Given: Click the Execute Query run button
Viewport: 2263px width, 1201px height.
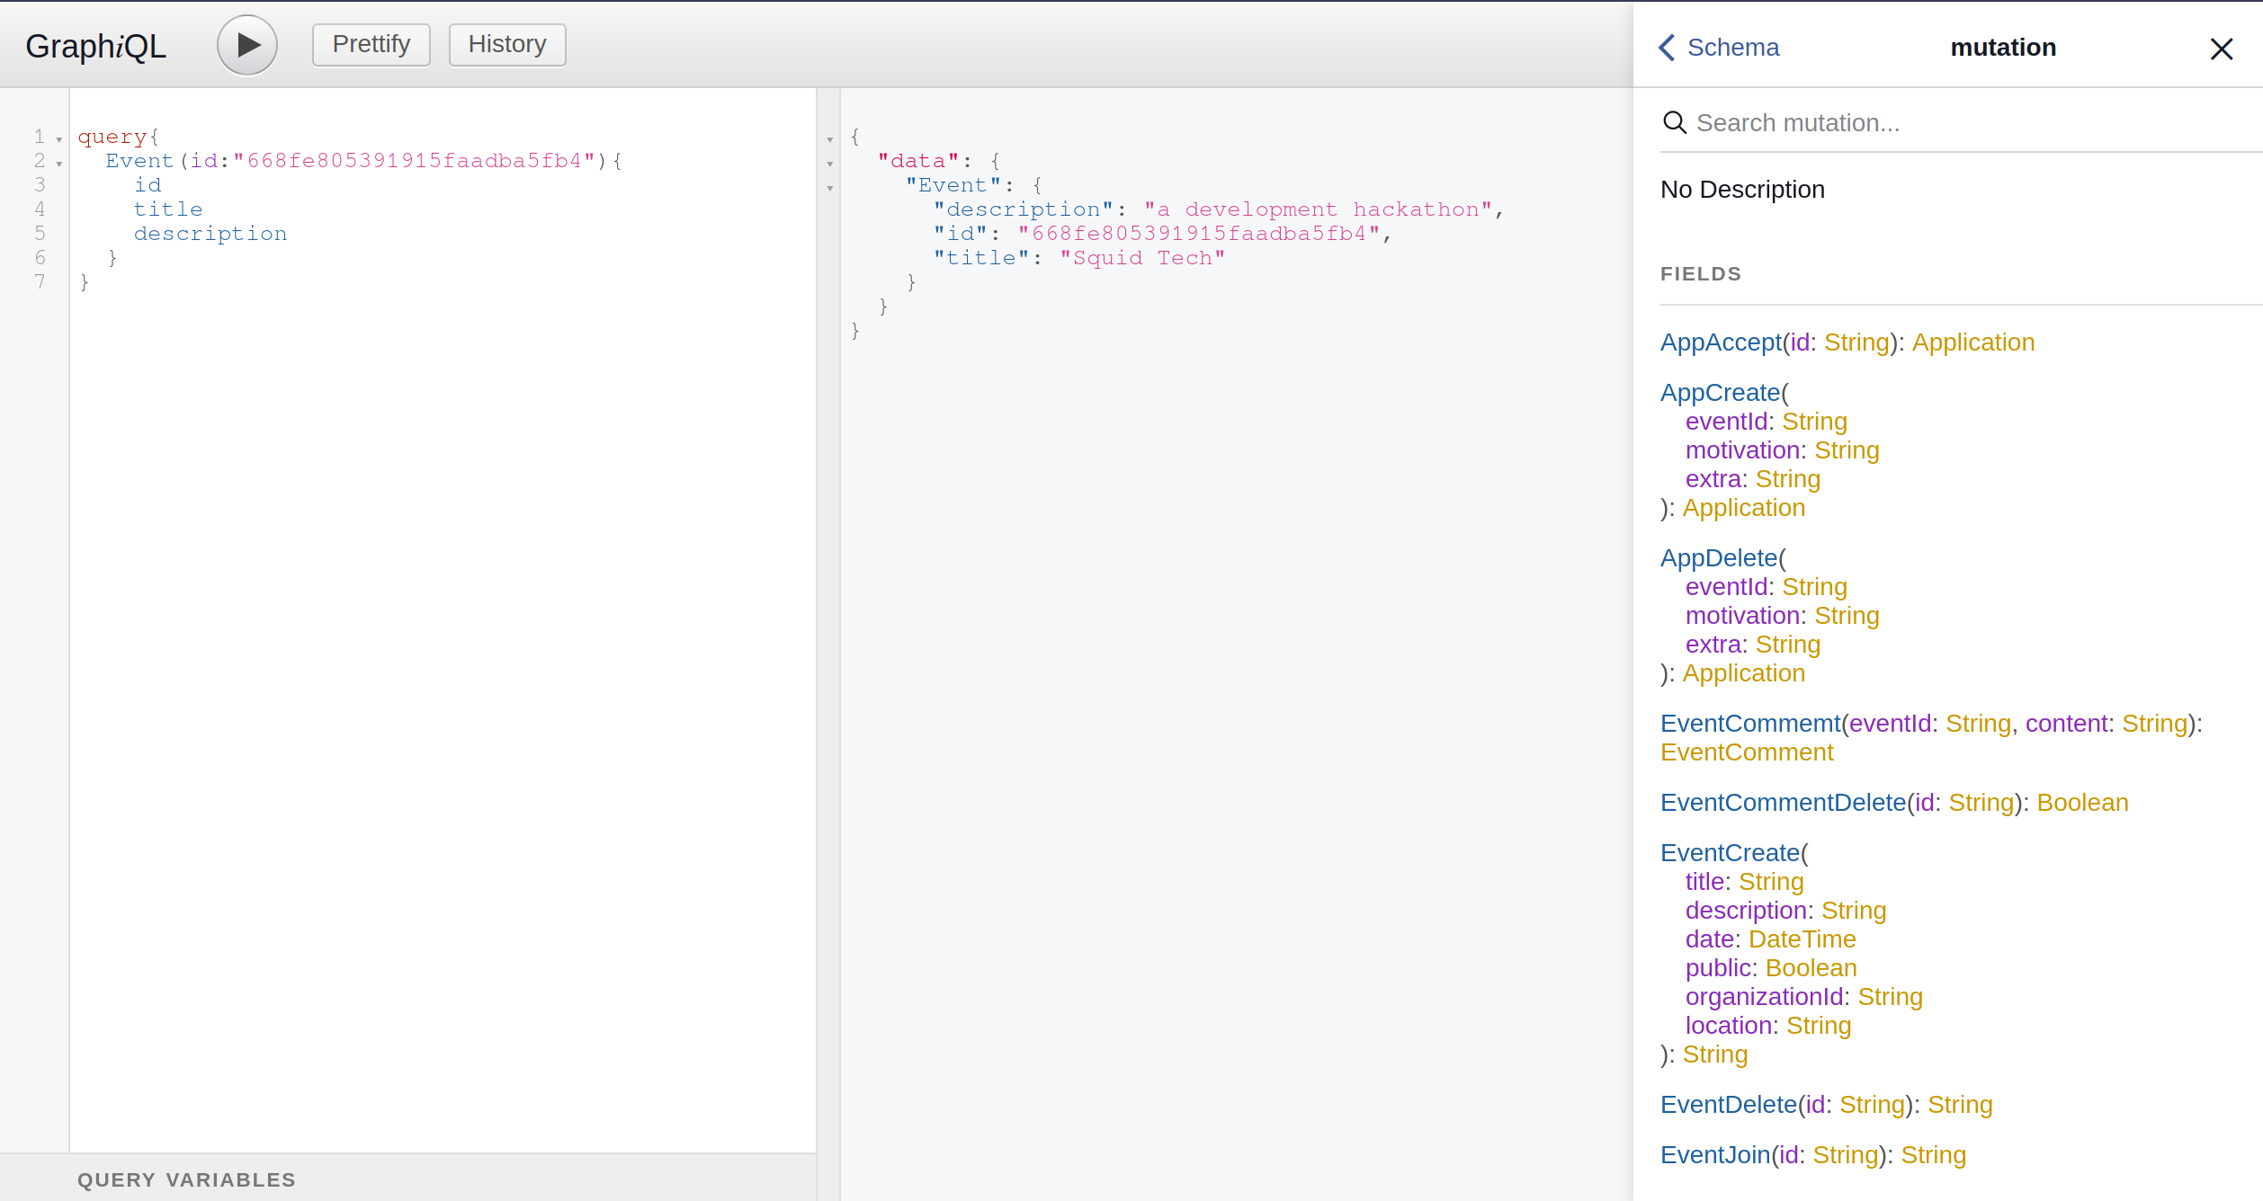Looking at the screenshot, I should tap(248, 43).
